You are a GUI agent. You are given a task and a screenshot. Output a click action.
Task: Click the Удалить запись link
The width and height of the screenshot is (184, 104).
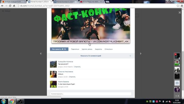[x=87, y=49]
